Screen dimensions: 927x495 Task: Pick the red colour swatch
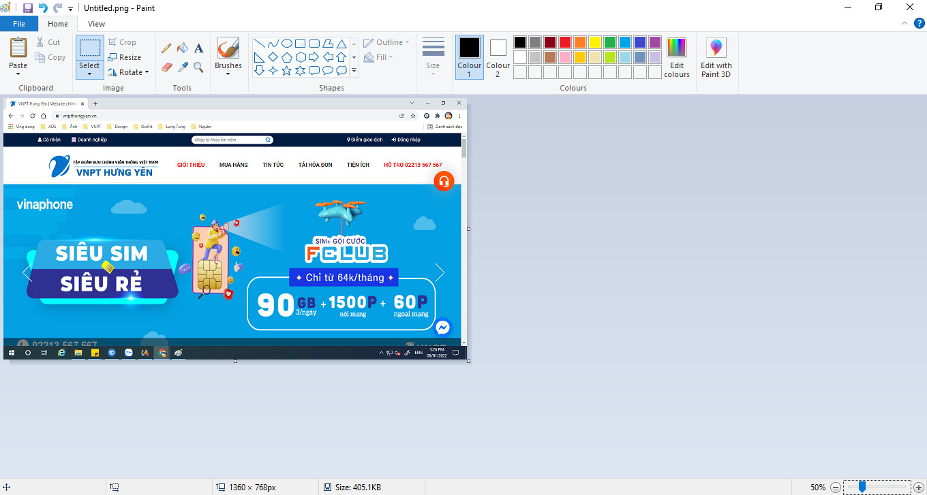click(565, 42)
